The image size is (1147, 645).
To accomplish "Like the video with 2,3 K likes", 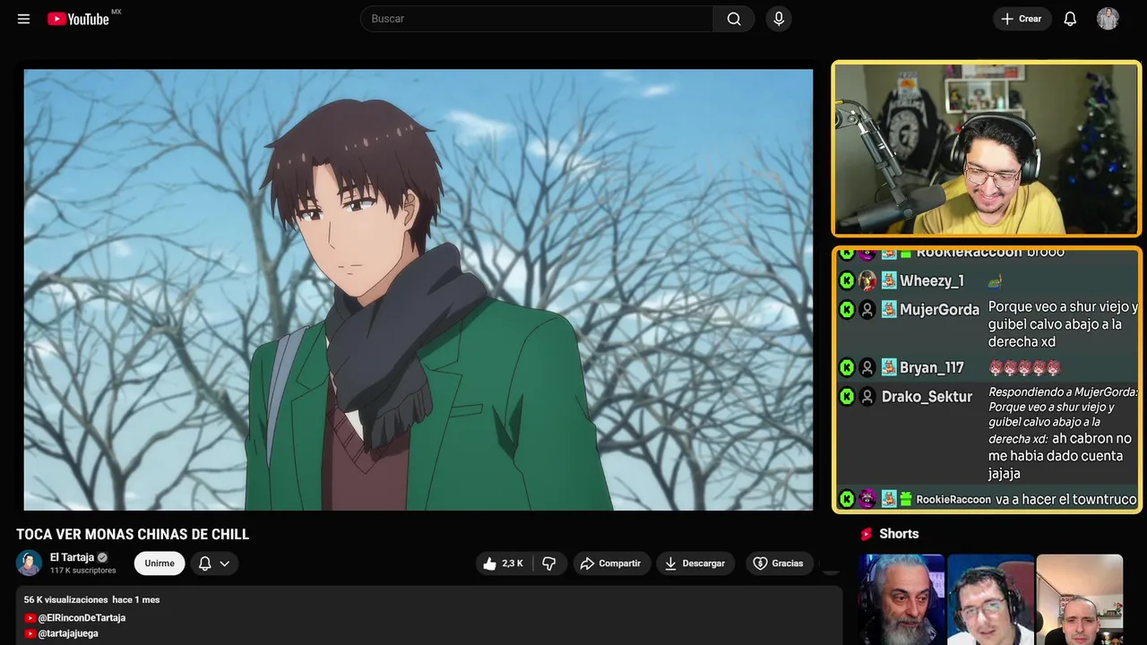I will pyautogui.click(x=504, y=563).
